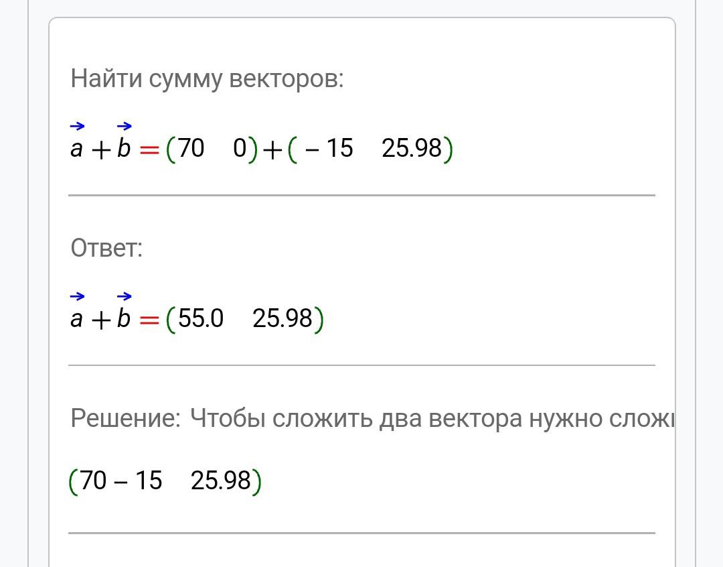Image resolution: width=723 pixels, height=567 pixels.
Task: Click the blue arrow above a in the answer
Action: tap(78, 296)
